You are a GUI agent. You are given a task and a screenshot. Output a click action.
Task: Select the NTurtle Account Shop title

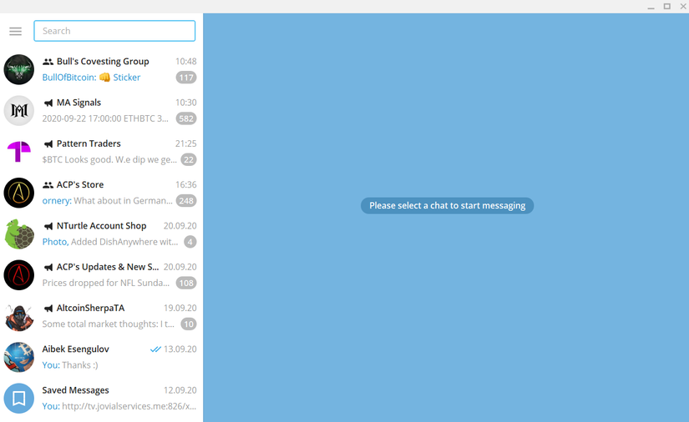(102, 225)
